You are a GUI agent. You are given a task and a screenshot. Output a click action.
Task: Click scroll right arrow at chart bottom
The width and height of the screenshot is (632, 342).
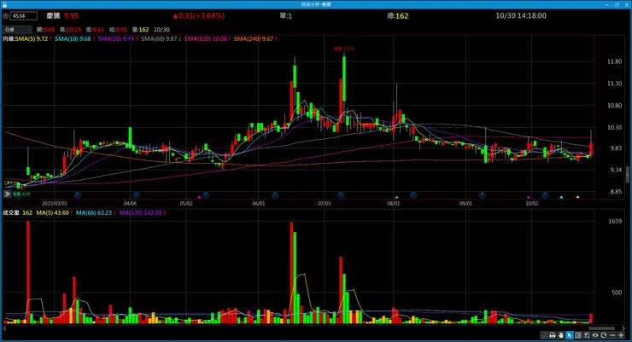(624, 328)
